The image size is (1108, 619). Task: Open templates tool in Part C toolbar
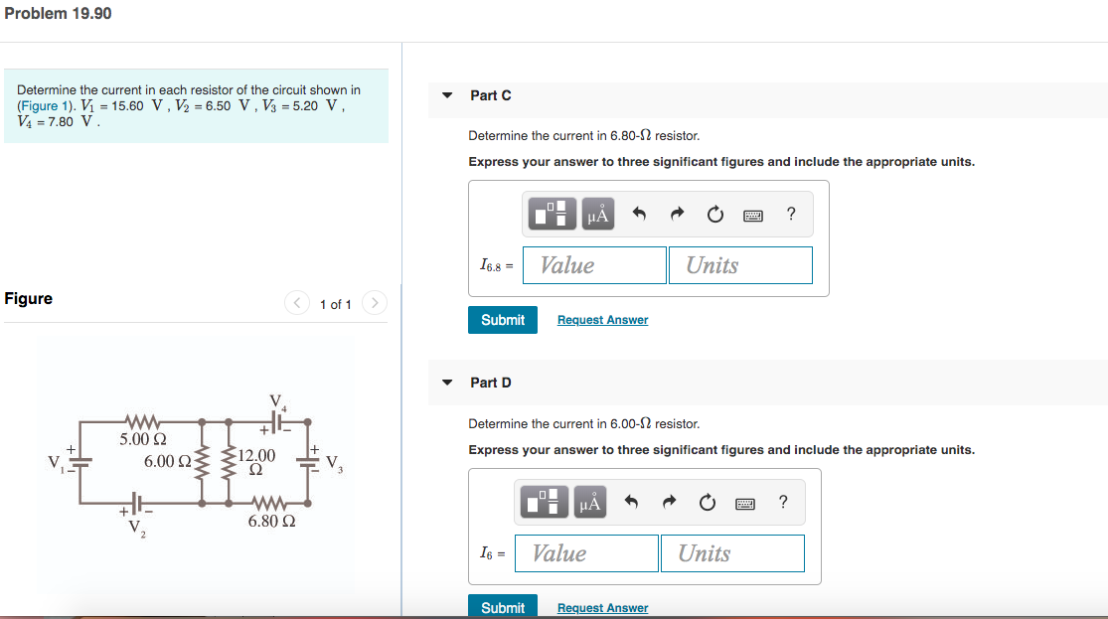coord(552,214)
